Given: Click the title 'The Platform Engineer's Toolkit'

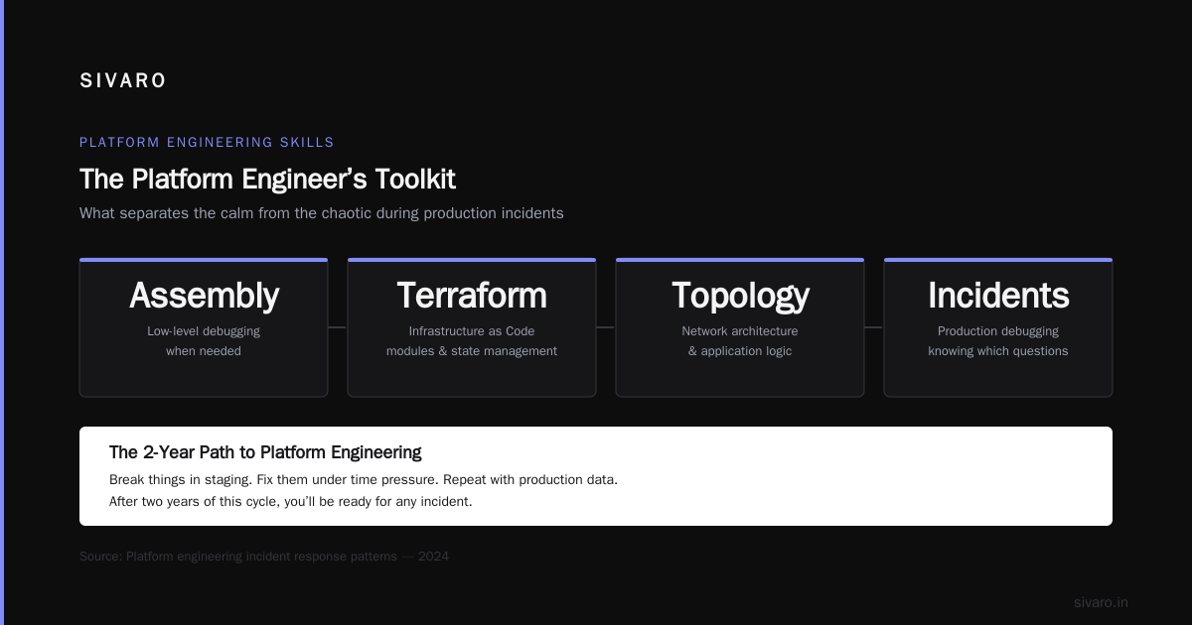Looking at the screenshot, I should point(267,180).
